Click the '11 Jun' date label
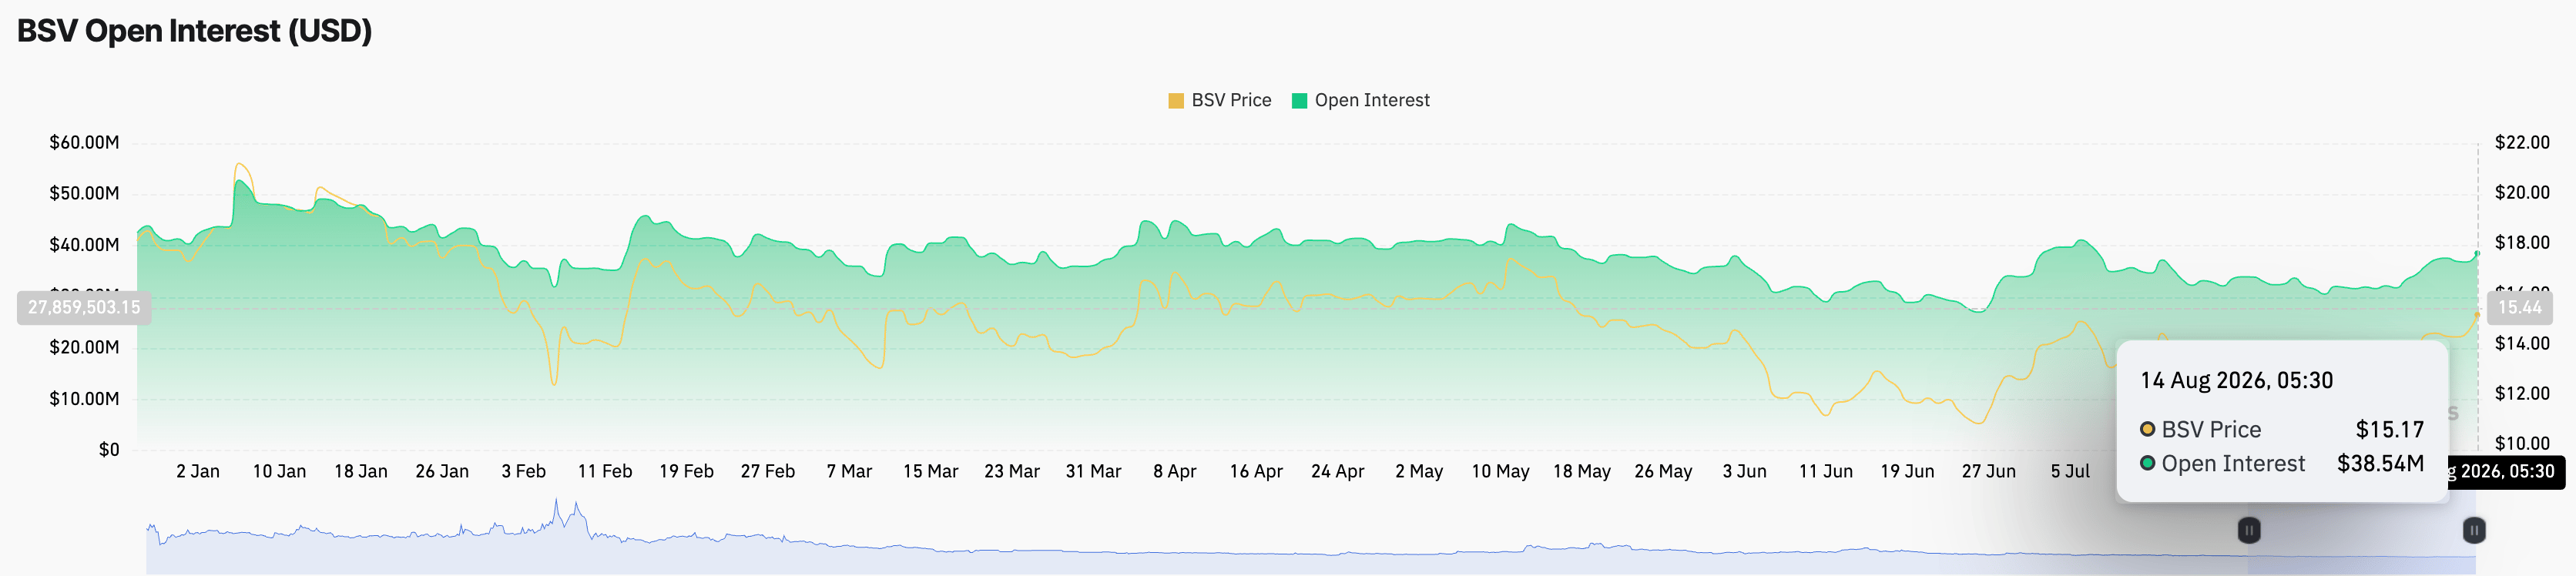 1826,471
